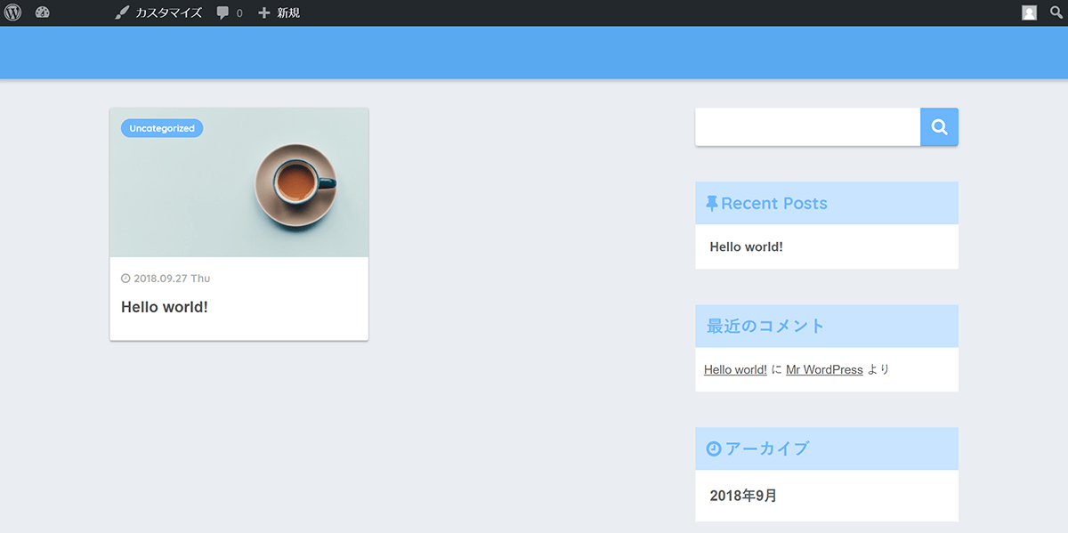Open the Mr WordPress commenter link
The width and height of the screenshot is (1068, 533).
(824, 369)
